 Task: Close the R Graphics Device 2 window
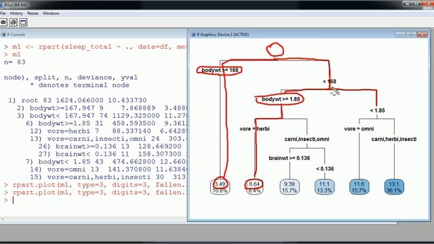[x=422, y=35]
